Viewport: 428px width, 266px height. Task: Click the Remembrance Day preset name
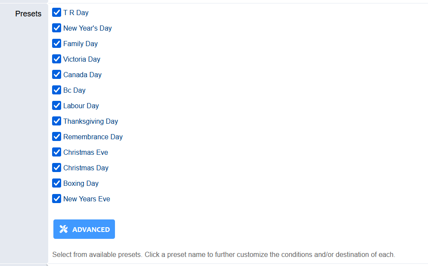click(x=93, y=137)
